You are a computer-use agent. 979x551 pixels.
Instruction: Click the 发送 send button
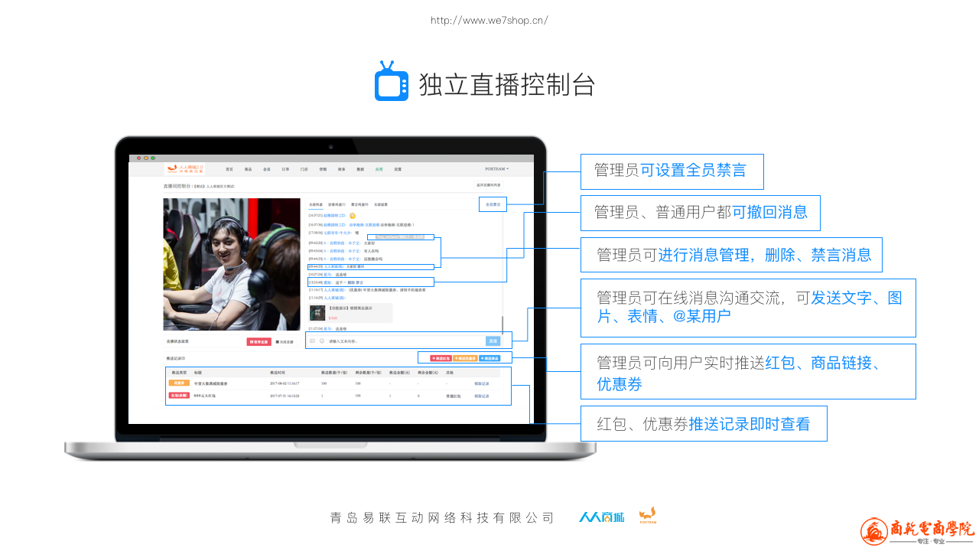493,341
